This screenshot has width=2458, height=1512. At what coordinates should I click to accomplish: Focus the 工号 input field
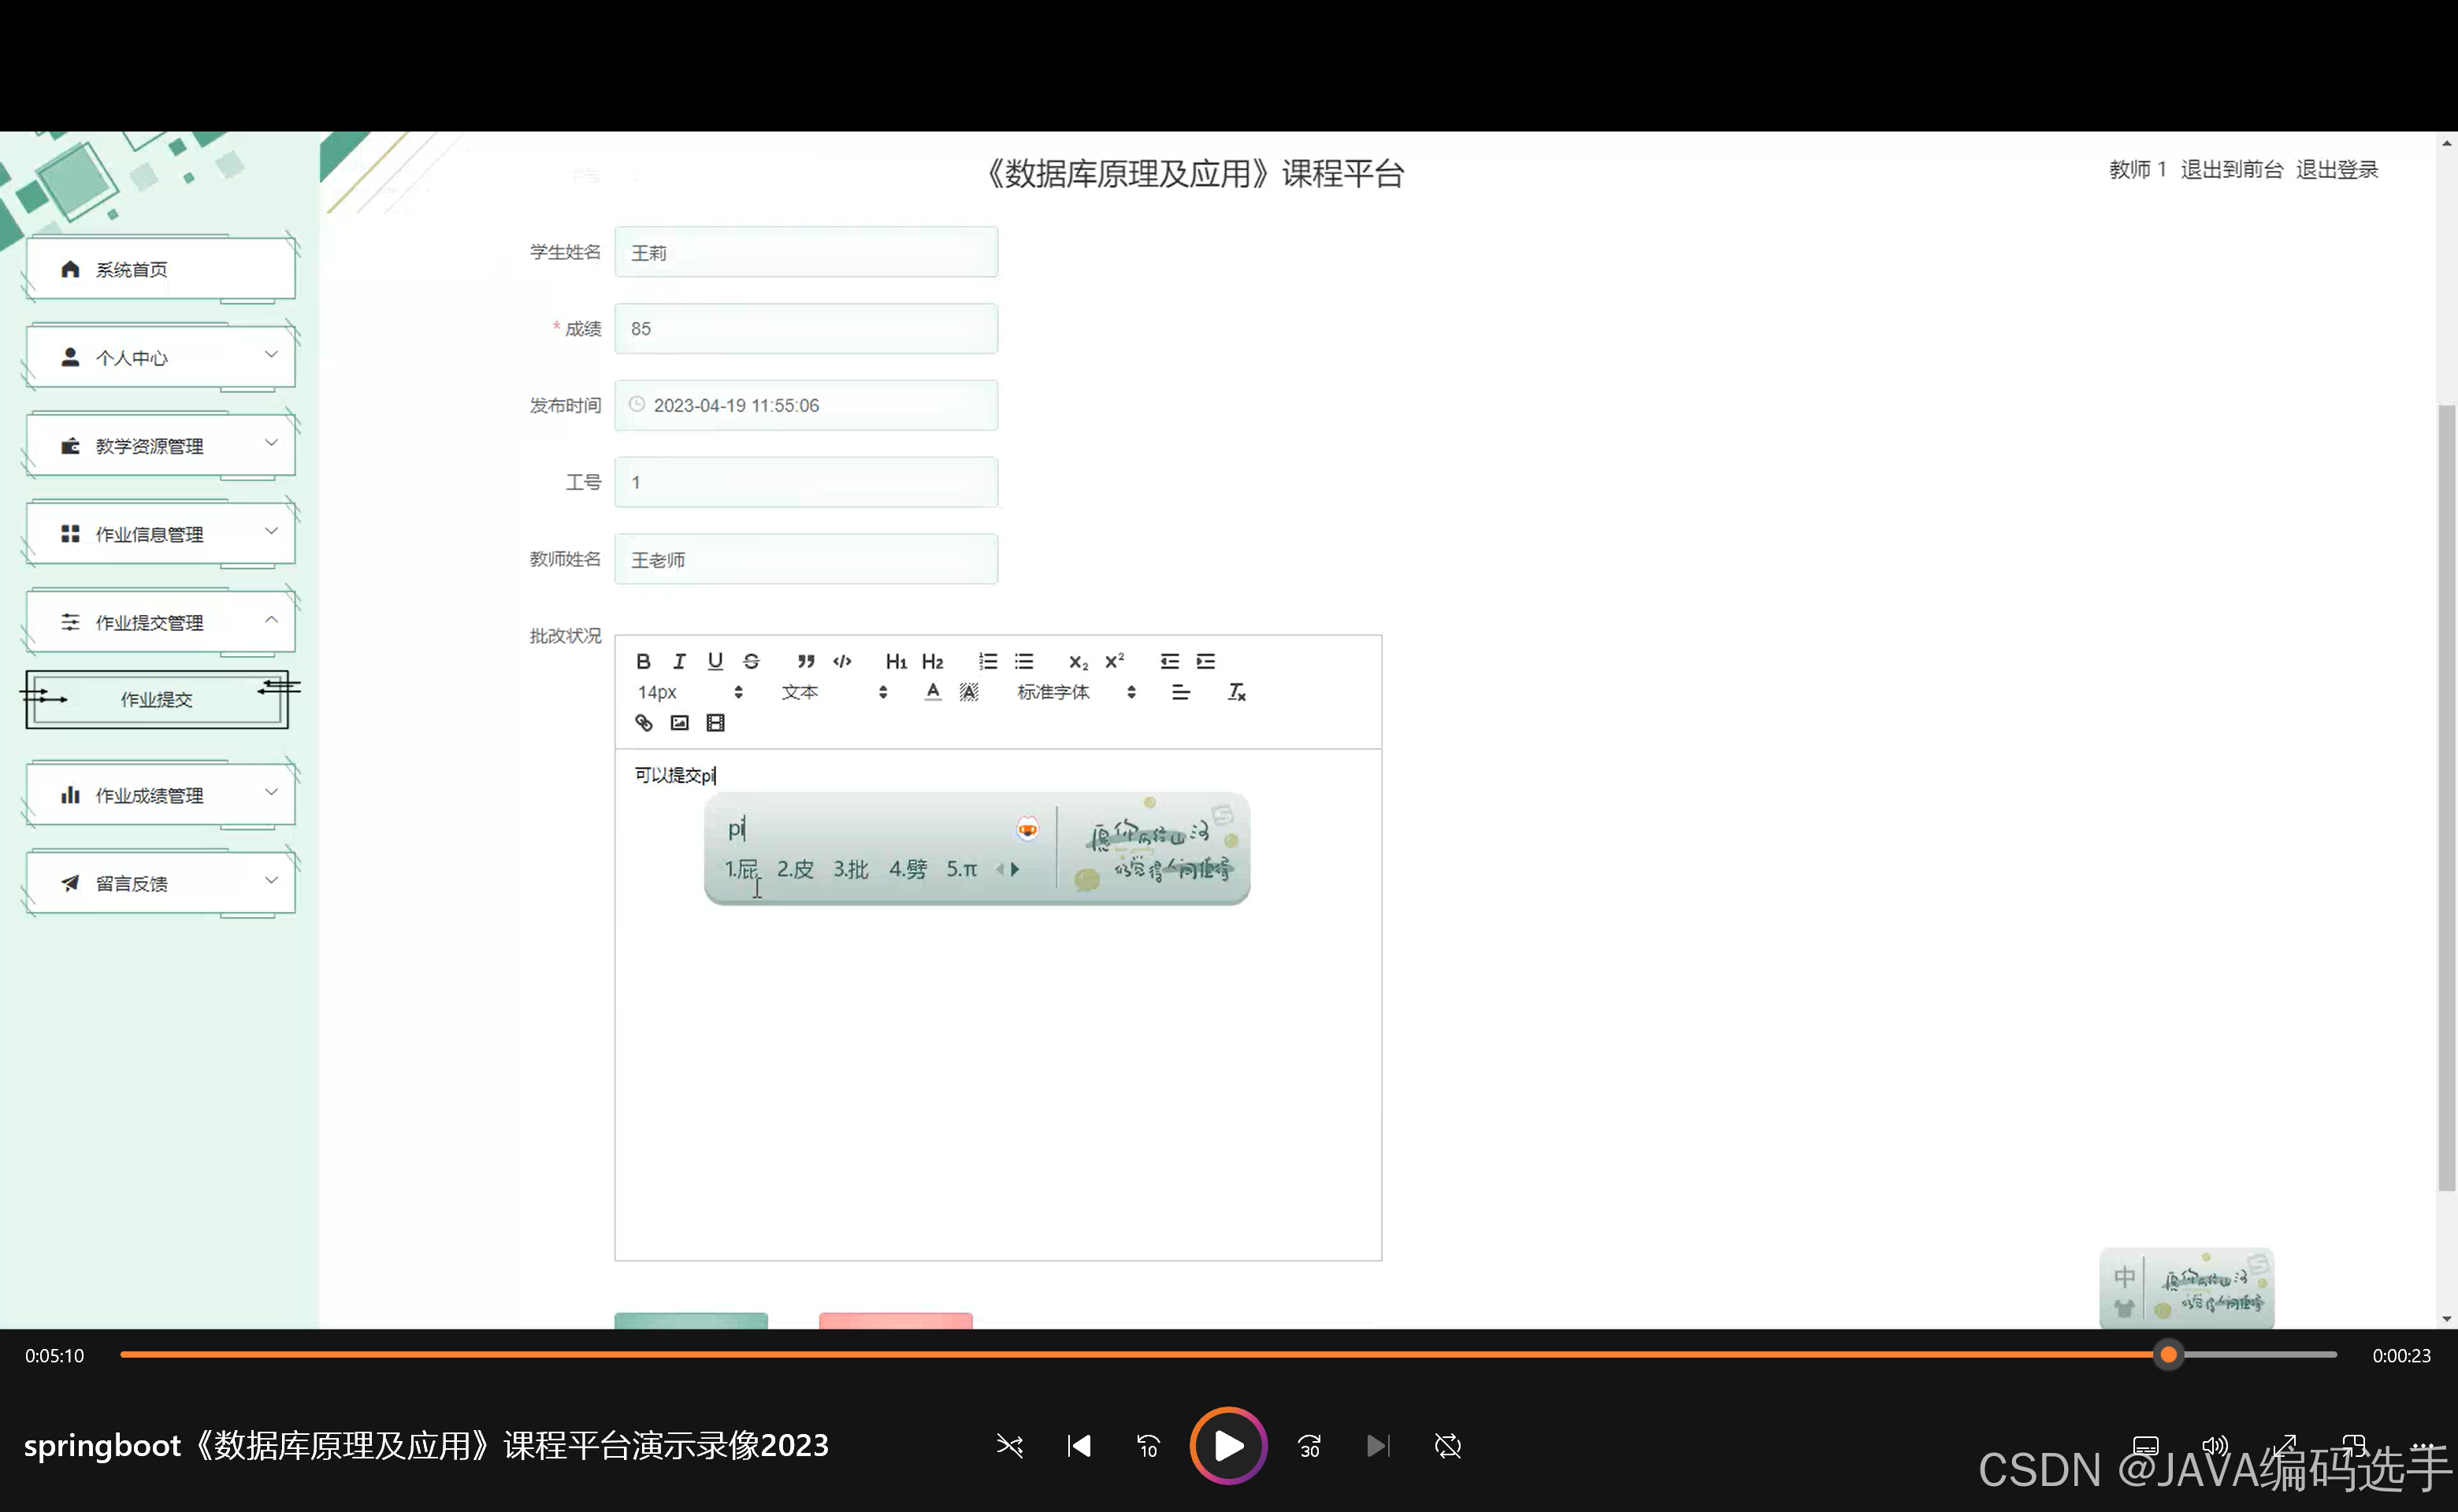coord(806,482)
